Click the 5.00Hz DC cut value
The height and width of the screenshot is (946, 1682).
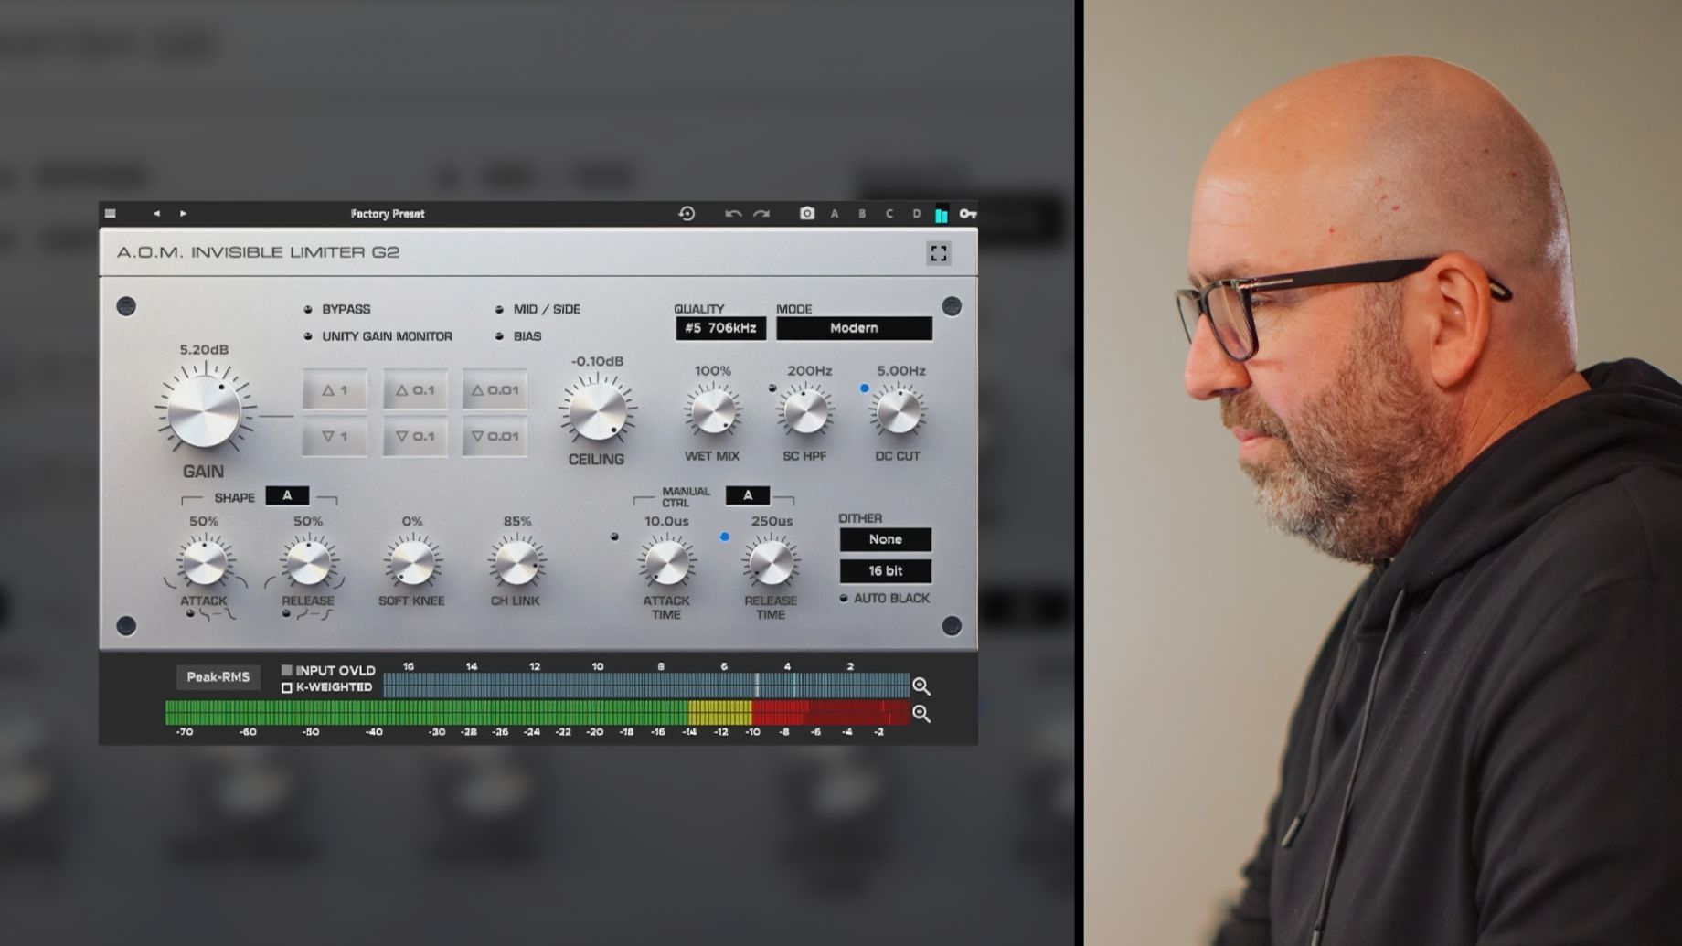[901, 371]
